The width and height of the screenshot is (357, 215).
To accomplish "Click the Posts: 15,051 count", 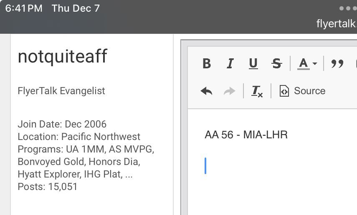I will [48, 187].
